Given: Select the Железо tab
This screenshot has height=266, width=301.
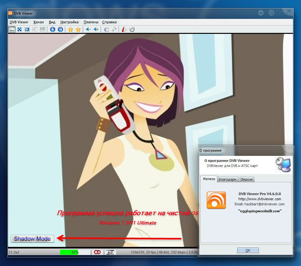Looking at the screenshot, I should click(209, 179).
